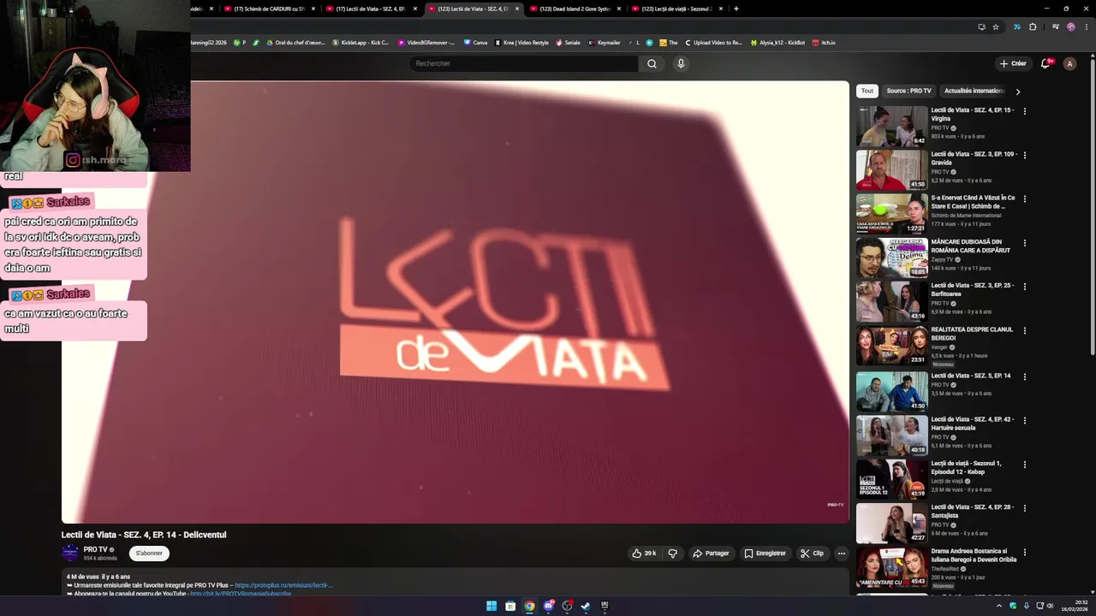This screenshot has height=616, width=1096.
Task: Click the taskbar volume speaker icon
Action: tap(1051, 606)
